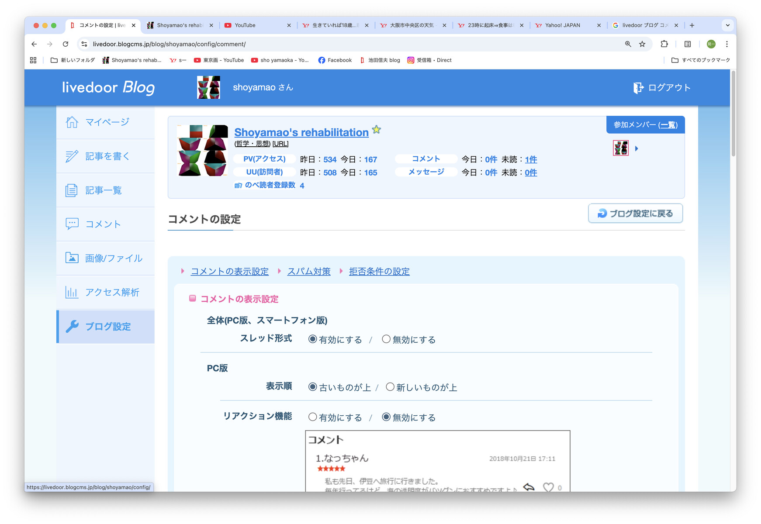
Task: Click the browser back arrow
Action: (34, 44)
